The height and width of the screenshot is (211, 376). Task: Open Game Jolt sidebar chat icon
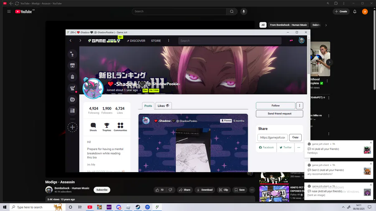click(x=72, y=99)
